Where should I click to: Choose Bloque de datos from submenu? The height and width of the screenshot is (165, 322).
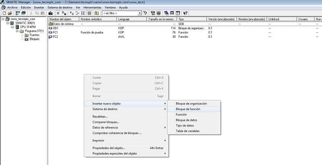pyautogui.click(x=194, y=120)
